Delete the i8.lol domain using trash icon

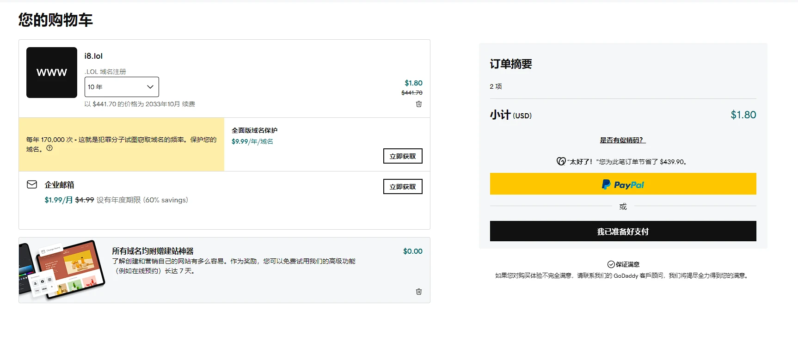(x=418, y=104)
